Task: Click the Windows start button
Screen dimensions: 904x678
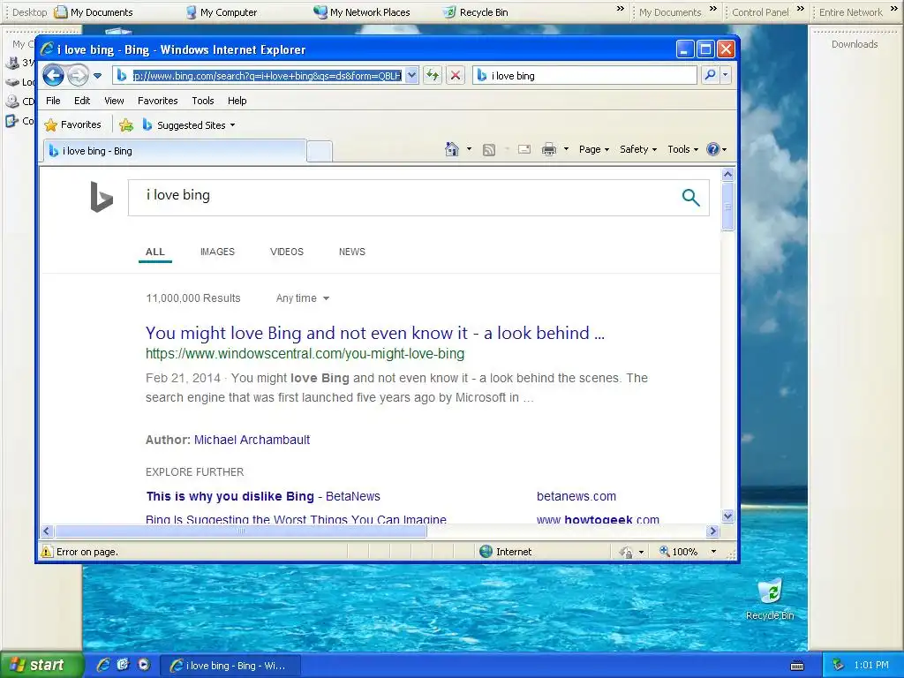Action: (41, 665)
